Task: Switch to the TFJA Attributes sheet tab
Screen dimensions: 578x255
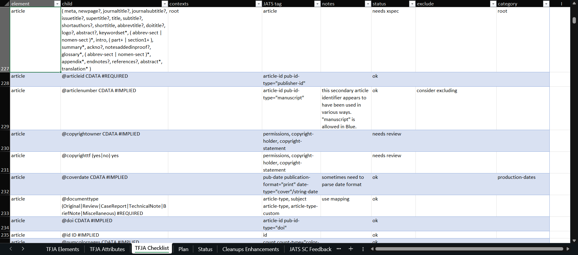Action: 107,249
